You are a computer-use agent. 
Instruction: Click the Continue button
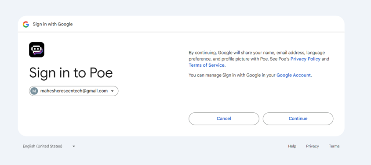298,118
